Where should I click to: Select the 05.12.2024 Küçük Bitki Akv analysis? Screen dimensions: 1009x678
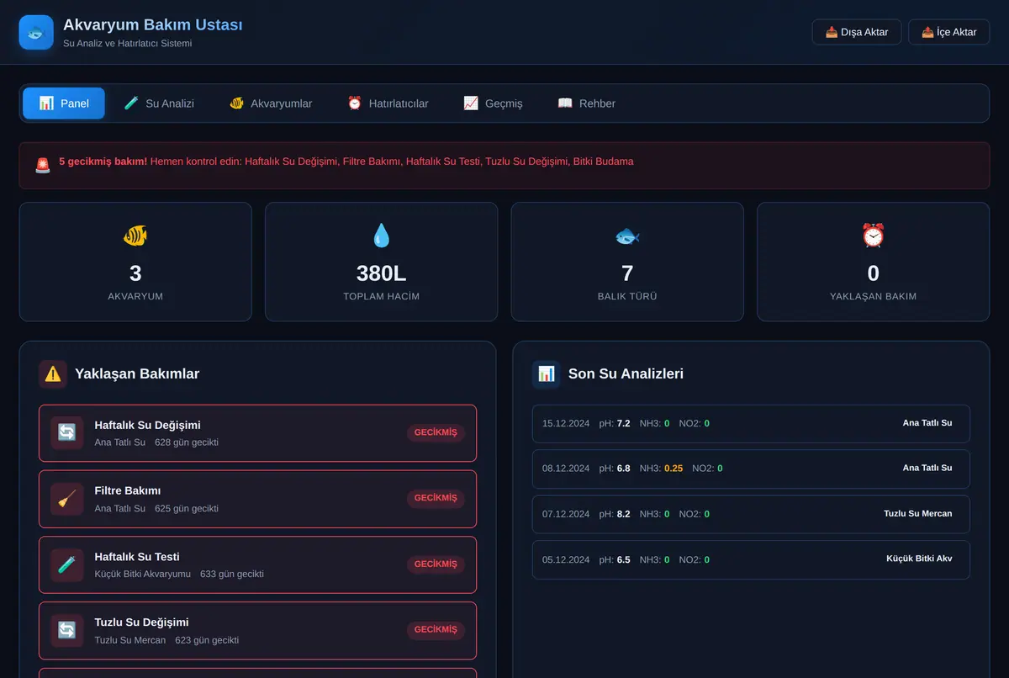(x=751, y=559)
